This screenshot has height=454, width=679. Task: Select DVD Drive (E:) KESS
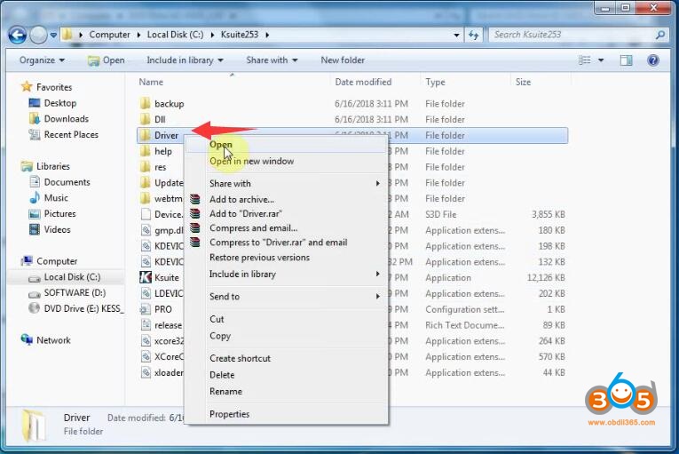[x=83, y=308]
